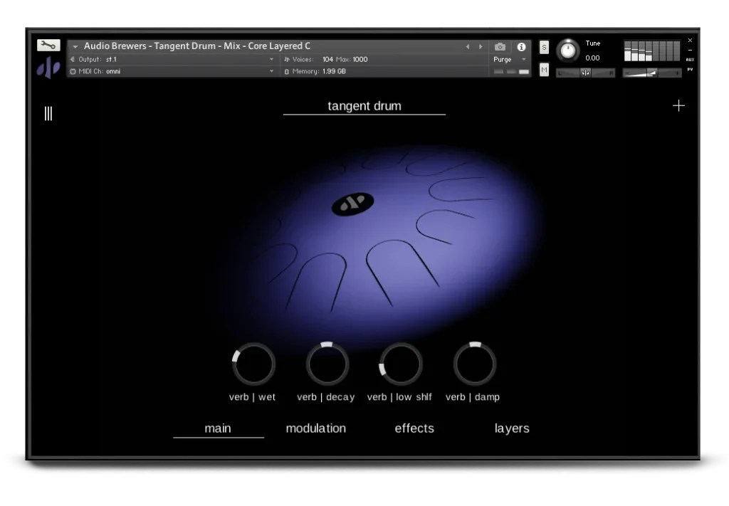Image resolution: width=729 pixels, height=506 pixels.
Task: Click the plus icon at top right
Action: pyautogui.click(x=678, y=106)
